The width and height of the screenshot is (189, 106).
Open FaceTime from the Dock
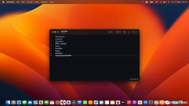[x=46, y=102]
